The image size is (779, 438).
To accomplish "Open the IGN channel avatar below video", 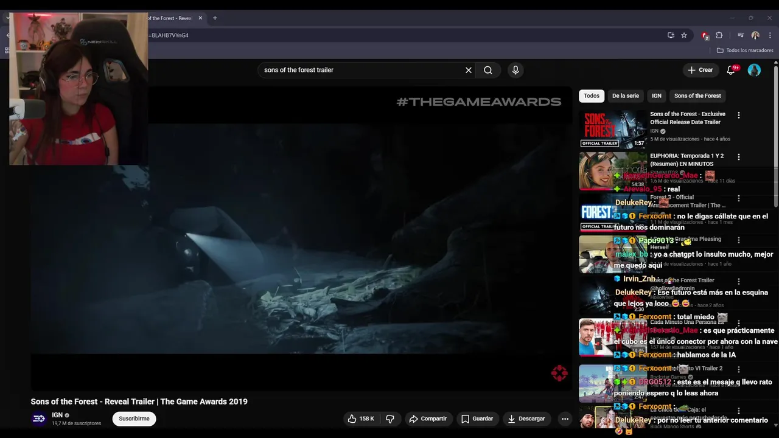I will pos(39,419).
